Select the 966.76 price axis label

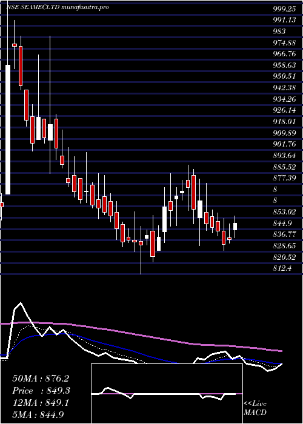pos(284,54)
